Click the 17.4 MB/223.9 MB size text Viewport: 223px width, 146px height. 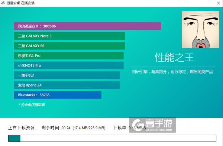click(x=89, y=128)
